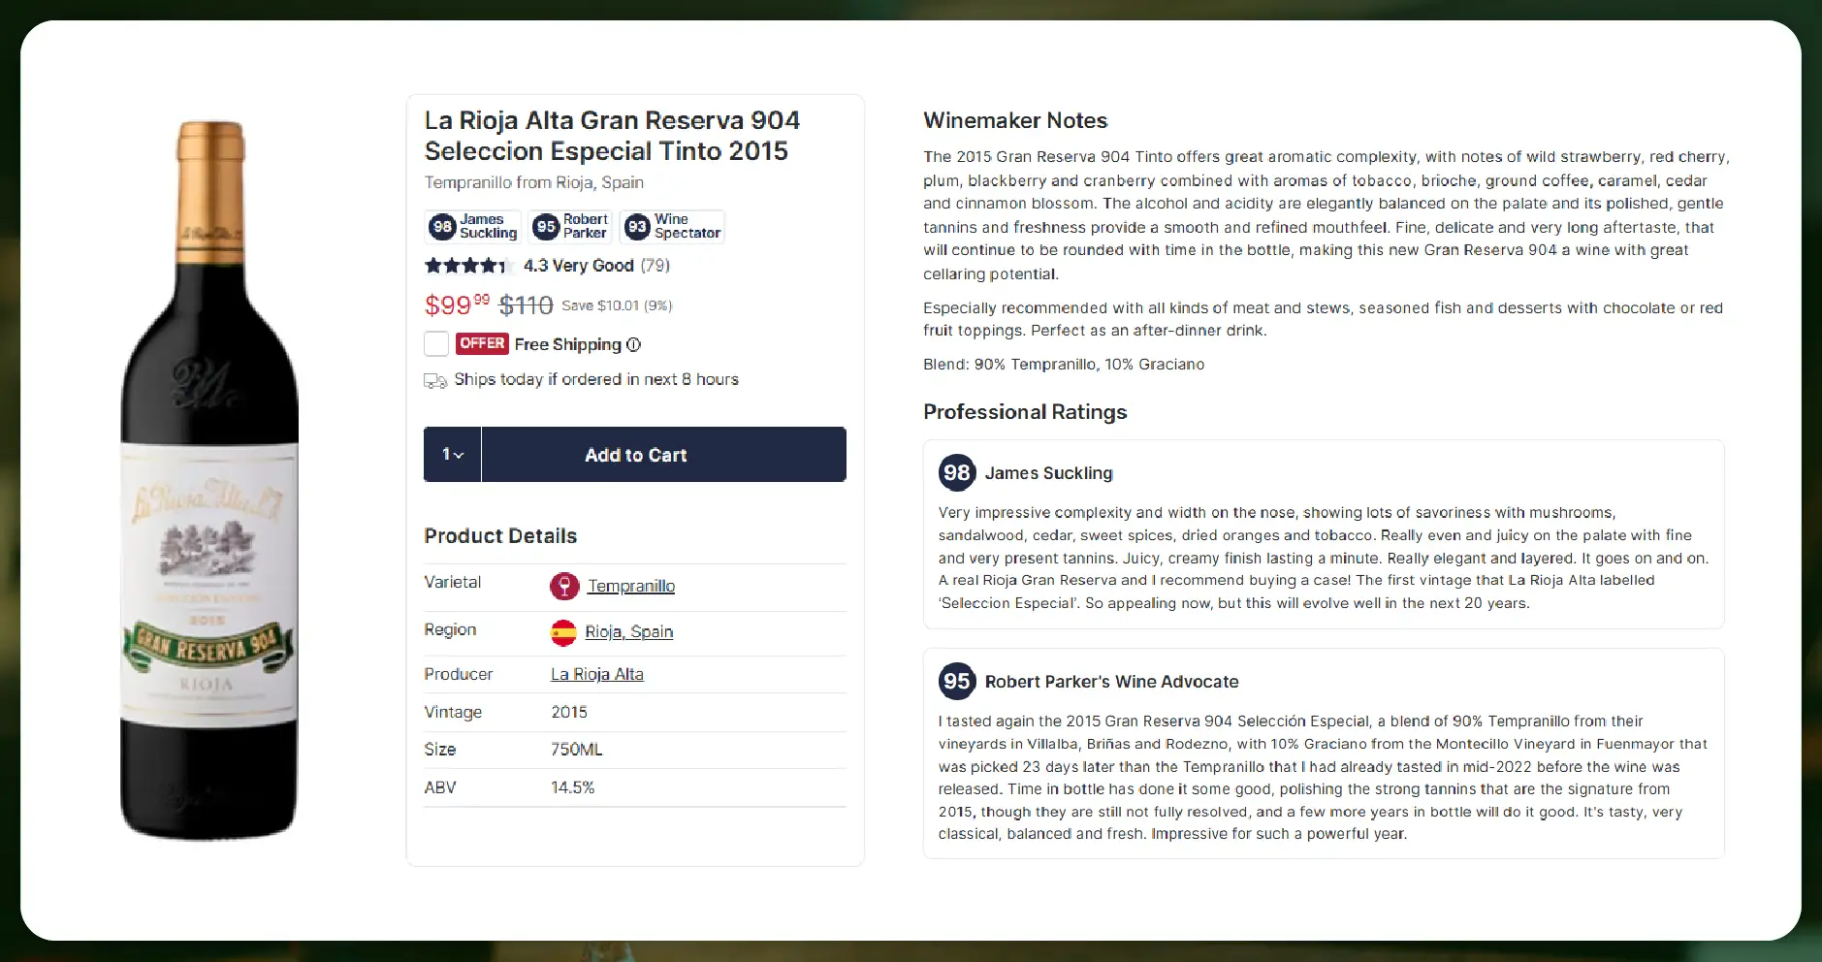Open the Tempranillo varietal link
This screenshot has height=962, width=1822.
pyautogui.click(x=631, y=586)
